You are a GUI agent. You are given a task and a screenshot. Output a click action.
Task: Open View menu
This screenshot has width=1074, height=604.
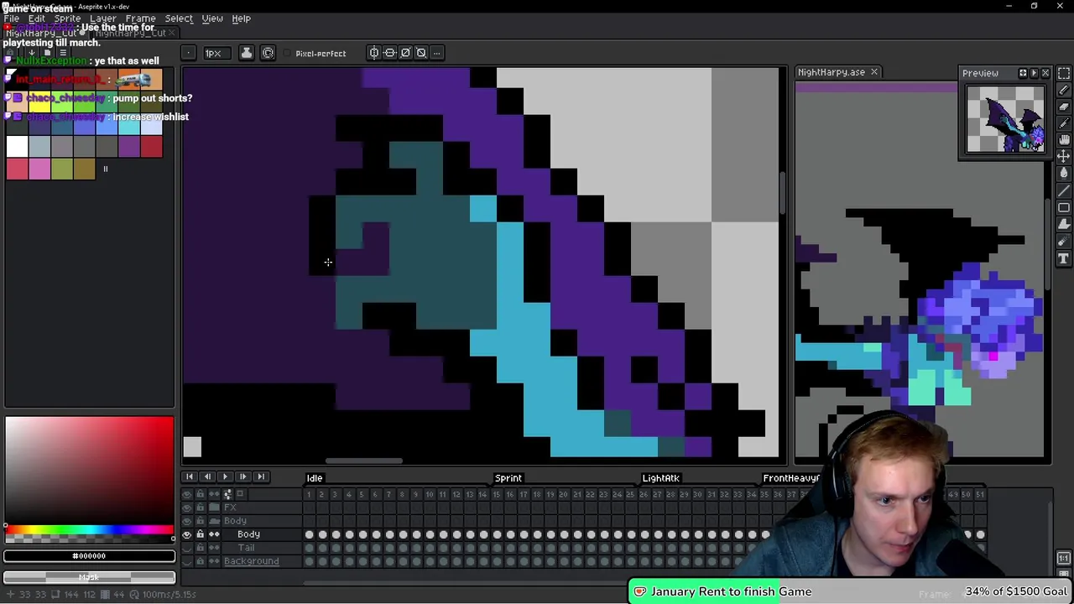212,18
